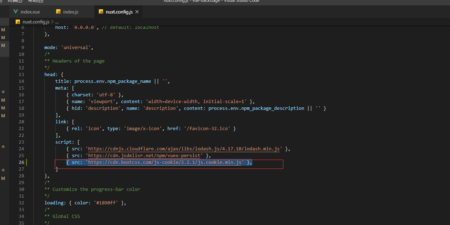
Task: Click process.env.npm_package_name in the title line
Action: (x=113, y=81)
